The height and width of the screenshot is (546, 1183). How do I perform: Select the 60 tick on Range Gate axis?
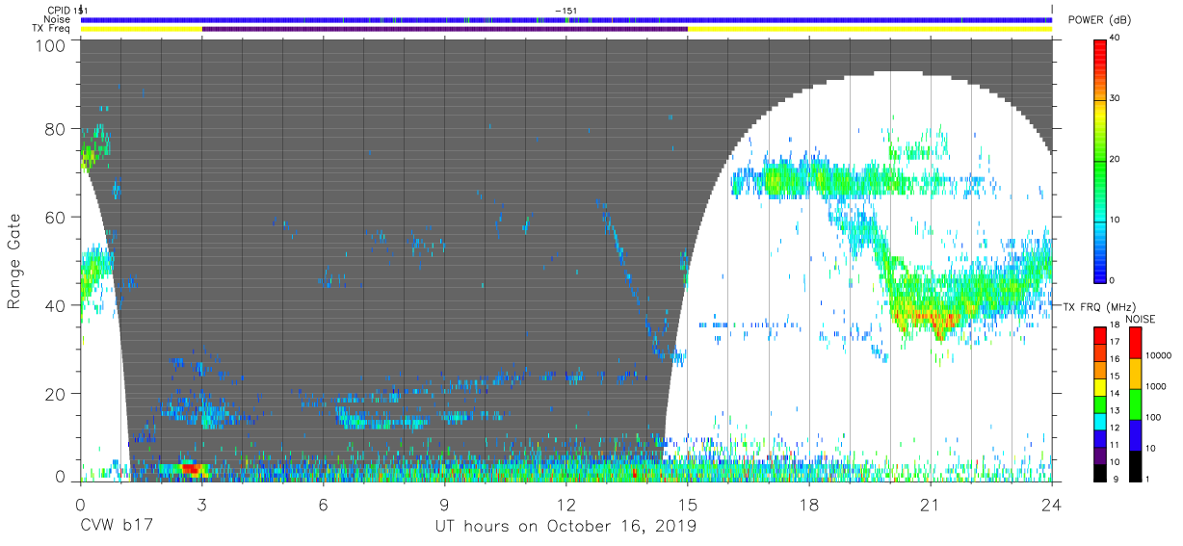click(x=57, y=218)
